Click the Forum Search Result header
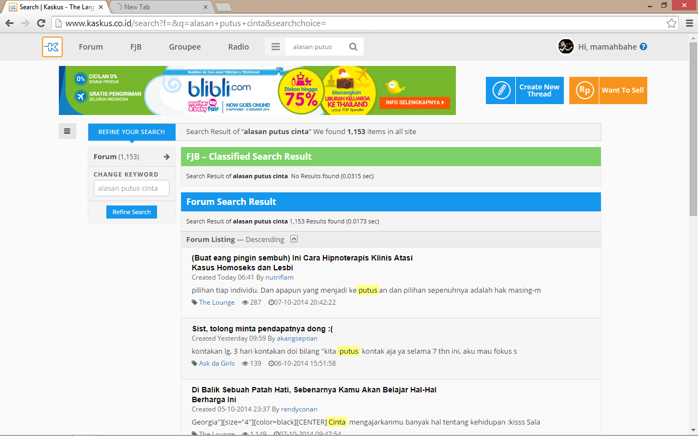 pyautogui.click(x=391, y=202)
